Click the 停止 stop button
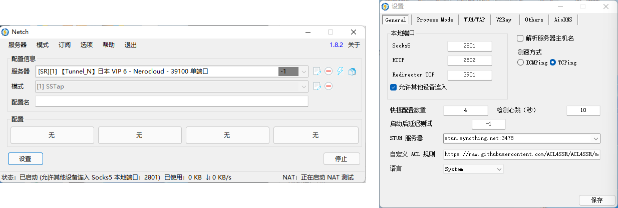This screenshot has height=208, width=618. [342, 159]
